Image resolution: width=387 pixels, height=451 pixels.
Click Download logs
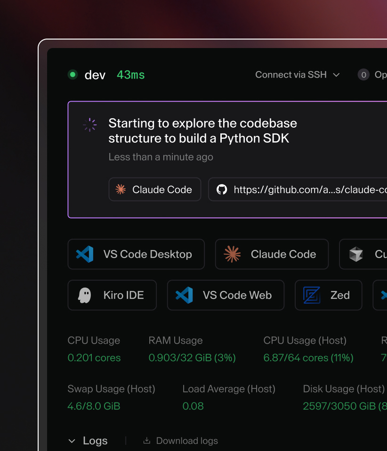186,441
